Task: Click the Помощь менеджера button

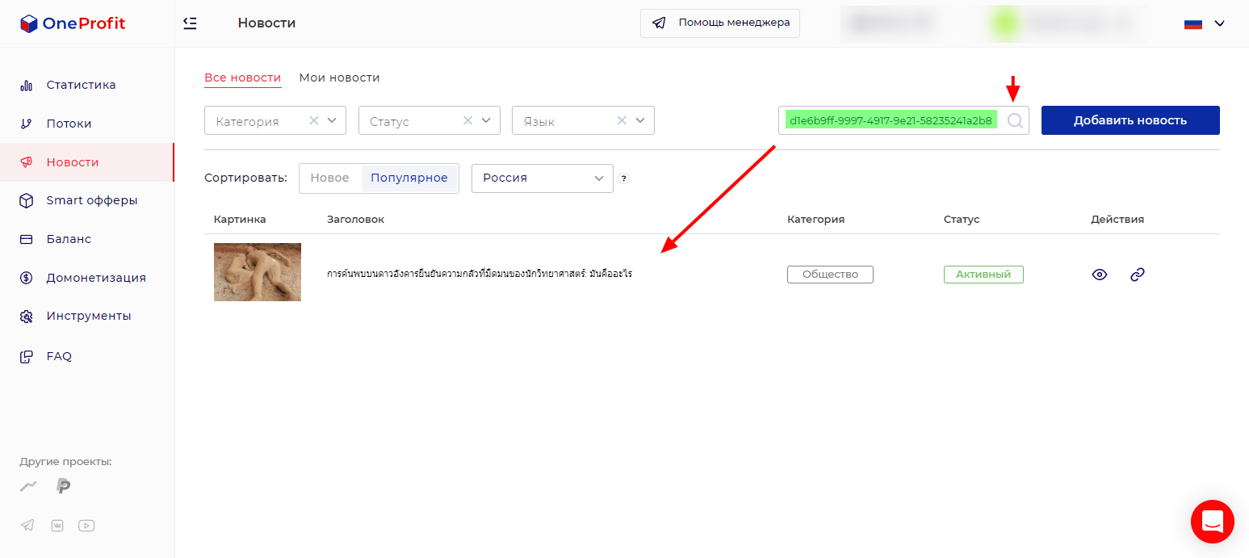Action: pos(720,23)
